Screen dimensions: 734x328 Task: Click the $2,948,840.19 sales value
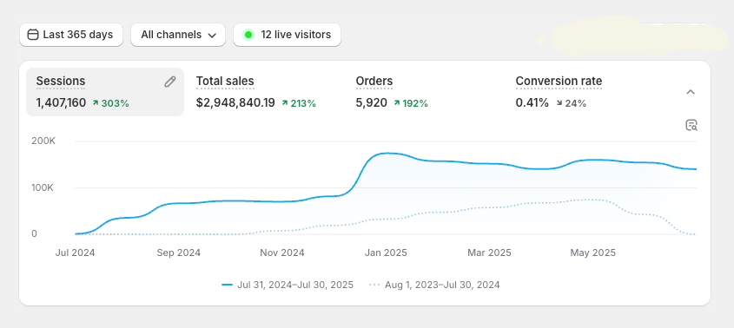click(235, 103)
